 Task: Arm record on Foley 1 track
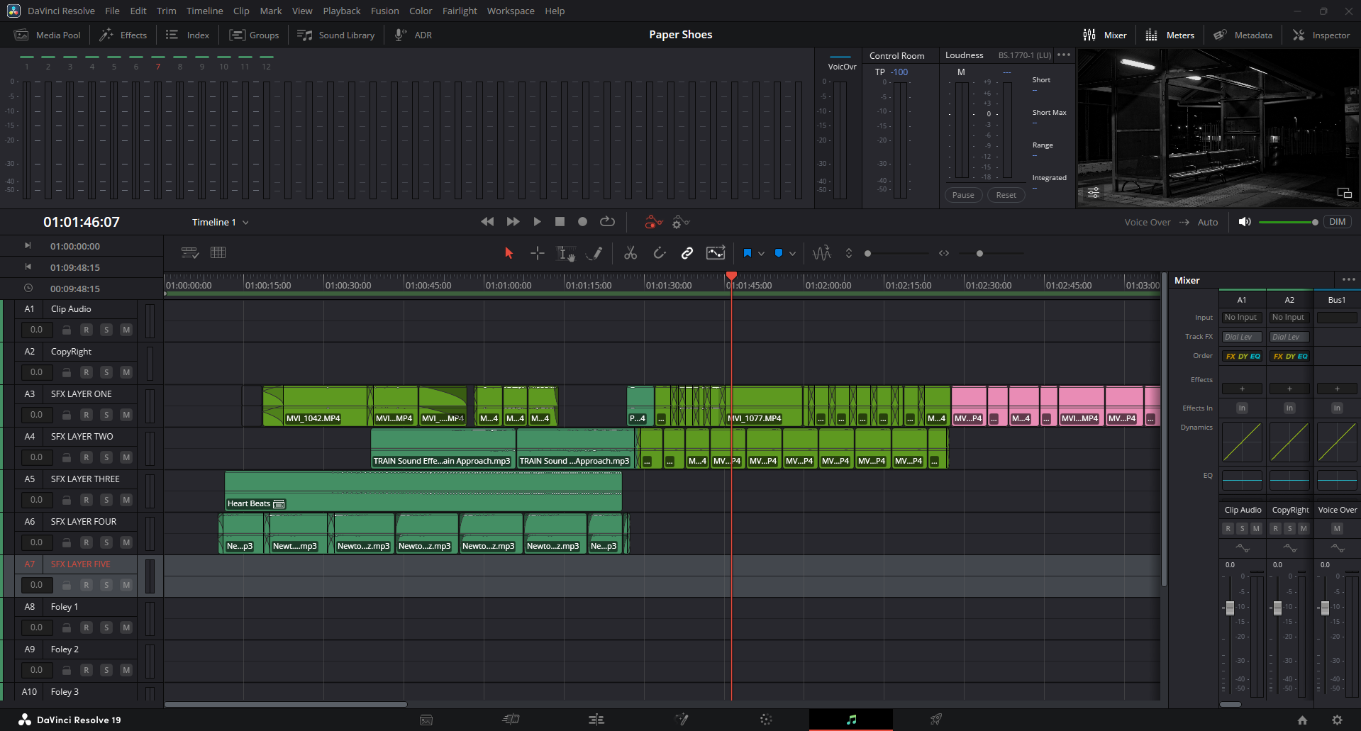(87, 627)
